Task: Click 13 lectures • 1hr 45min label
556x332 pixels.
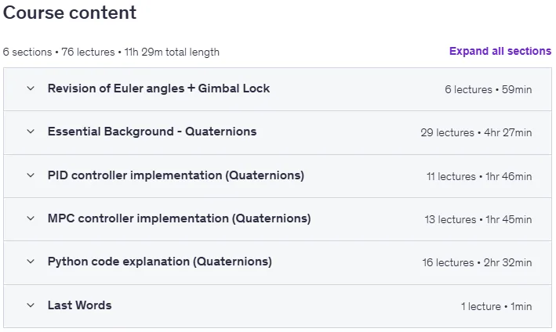Action: tap(478, 220)
